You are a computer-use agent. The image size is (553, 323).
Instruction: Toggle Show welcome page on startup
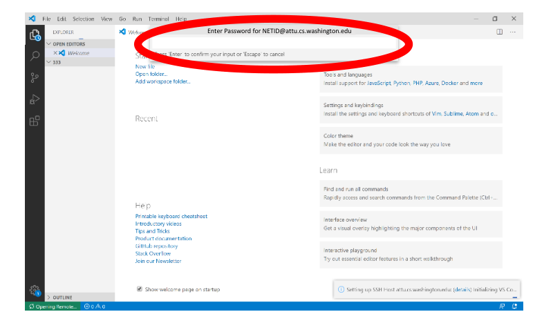140,288
